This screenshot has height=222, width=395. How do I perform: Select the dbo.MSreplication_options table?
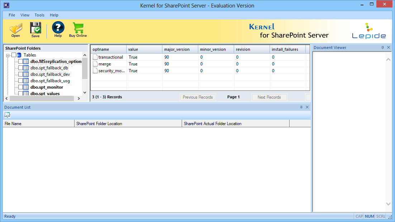56,61
